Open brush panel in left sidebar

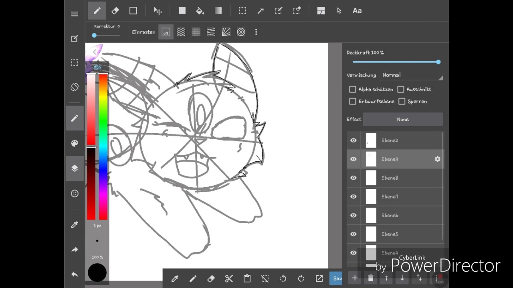[x=75, y=118]
